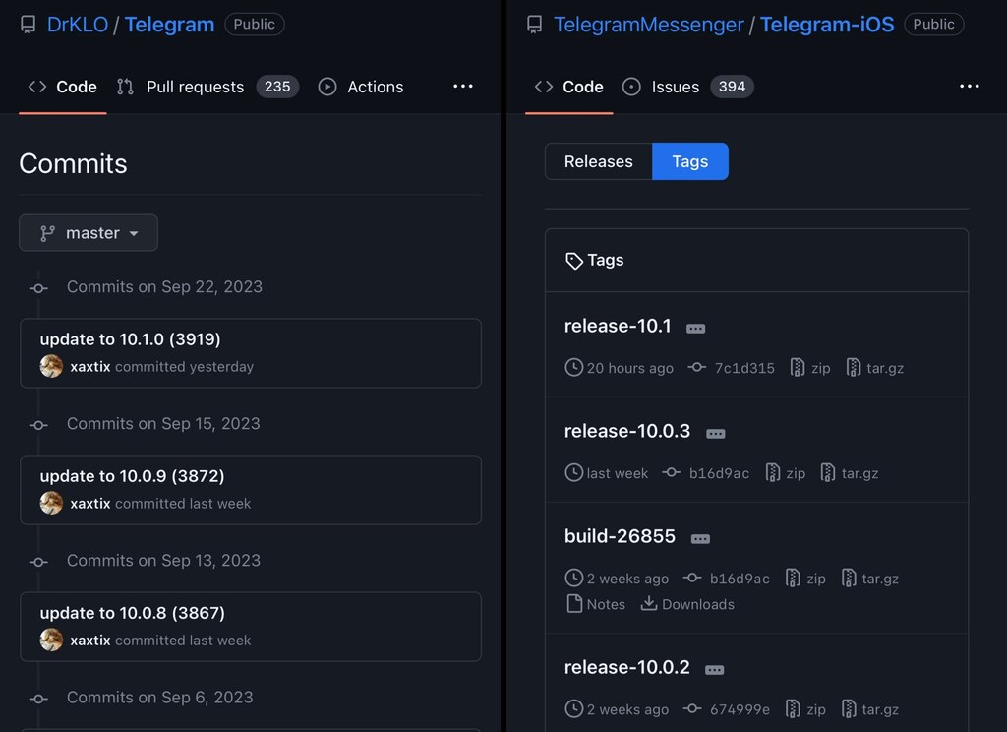This screenshot has height=732, width=1007.
Task: Open Notes for build-26855
Action: (x=596, y=604)
